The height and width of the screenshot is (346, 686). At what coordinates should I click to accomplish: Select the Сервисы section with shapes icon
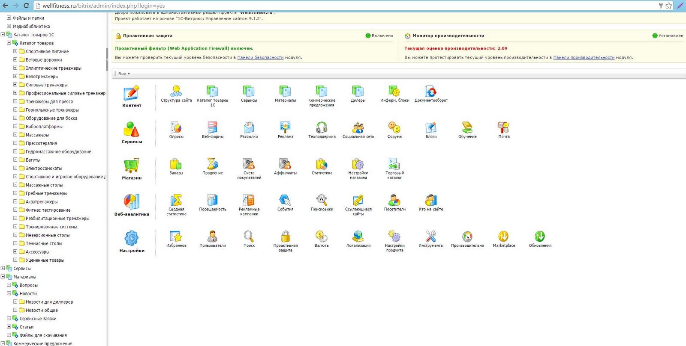(x=132, y=133)
